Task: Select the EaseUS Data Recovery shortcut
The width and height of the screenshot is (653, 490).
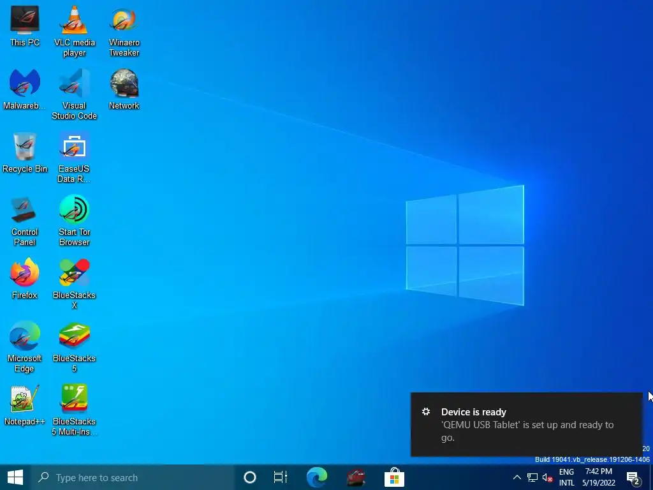Action: point(74,158)
